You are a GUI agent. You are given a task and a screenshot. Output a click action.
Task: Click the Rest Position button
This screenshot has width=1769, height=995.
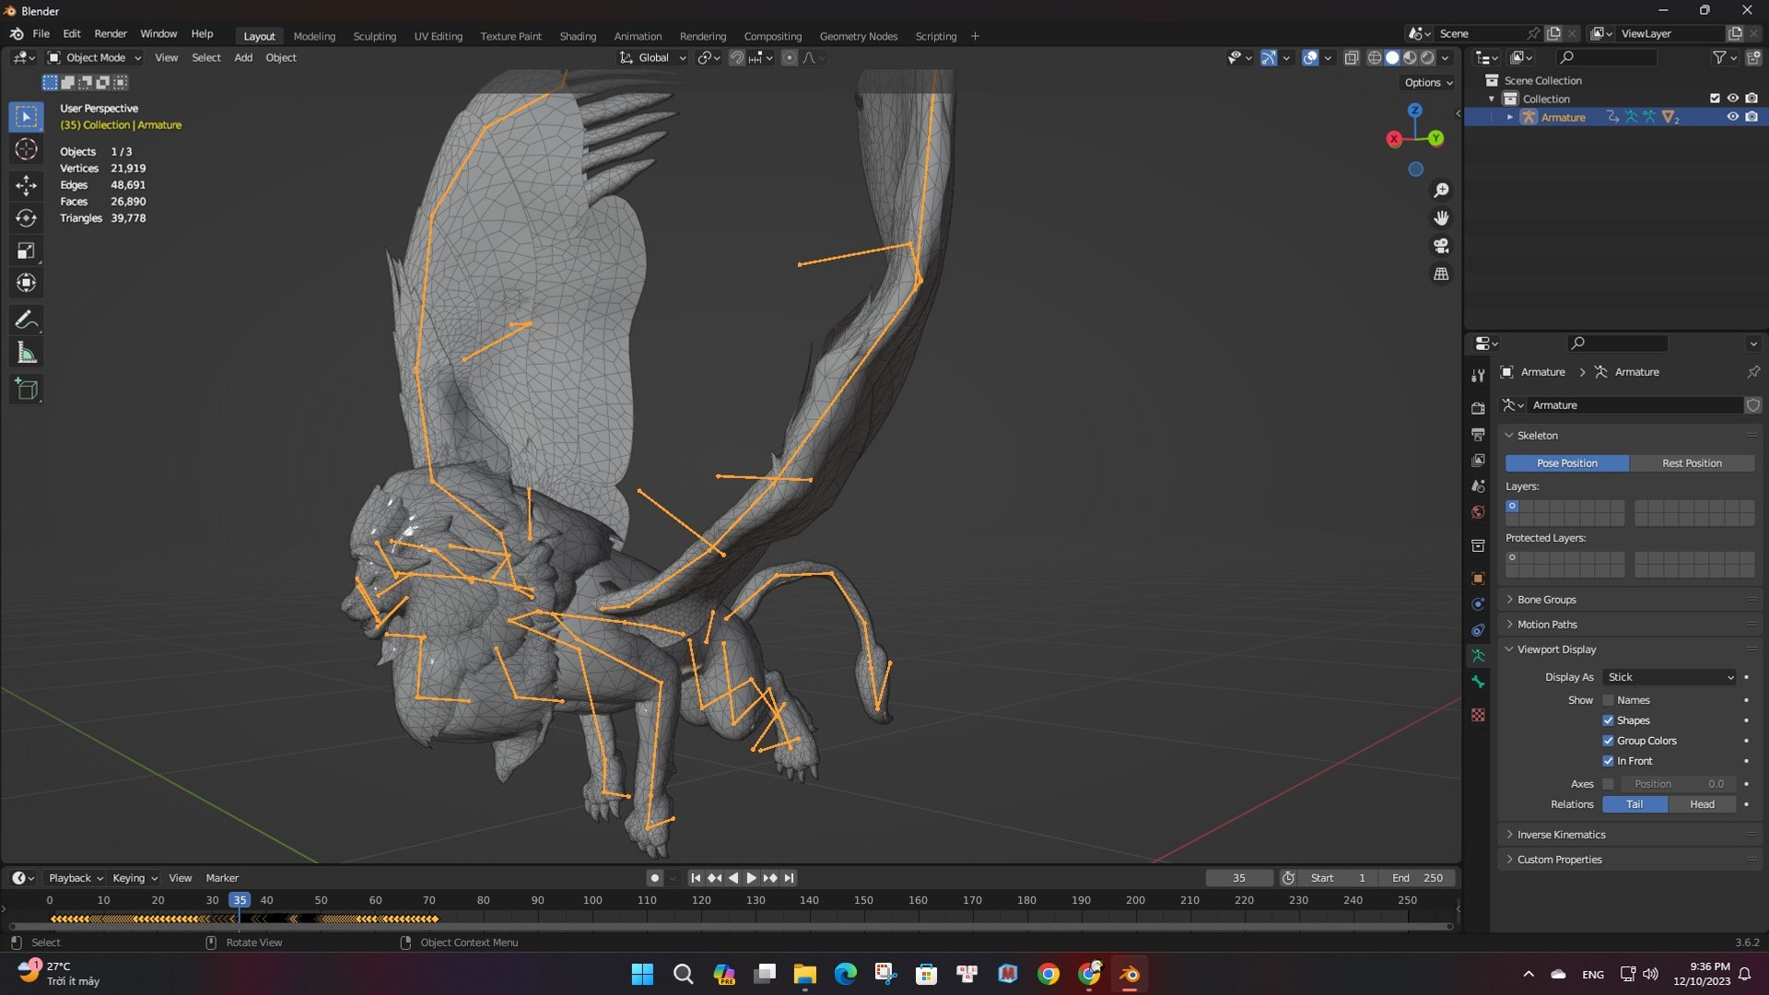[x=1692, y=463]
